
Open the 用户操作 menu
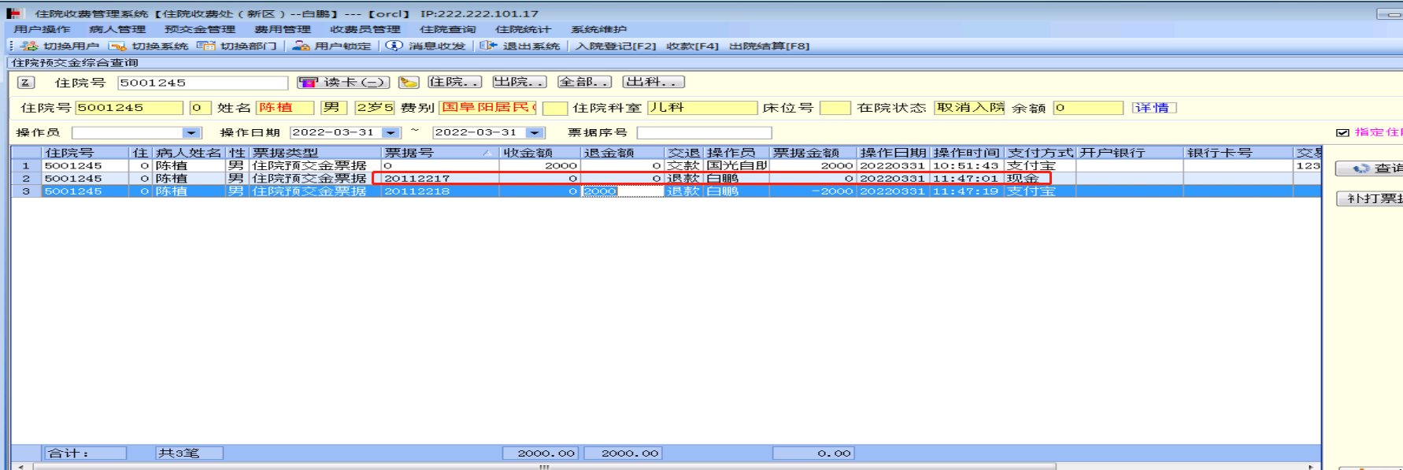tap(42, 29)
